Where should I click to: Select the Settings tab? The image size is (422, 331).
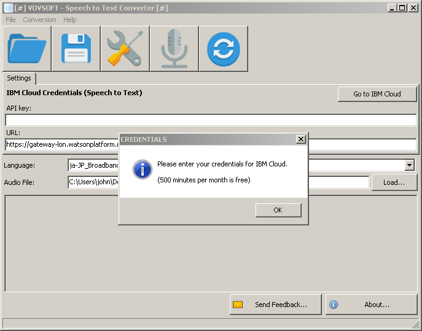(19, 78)
